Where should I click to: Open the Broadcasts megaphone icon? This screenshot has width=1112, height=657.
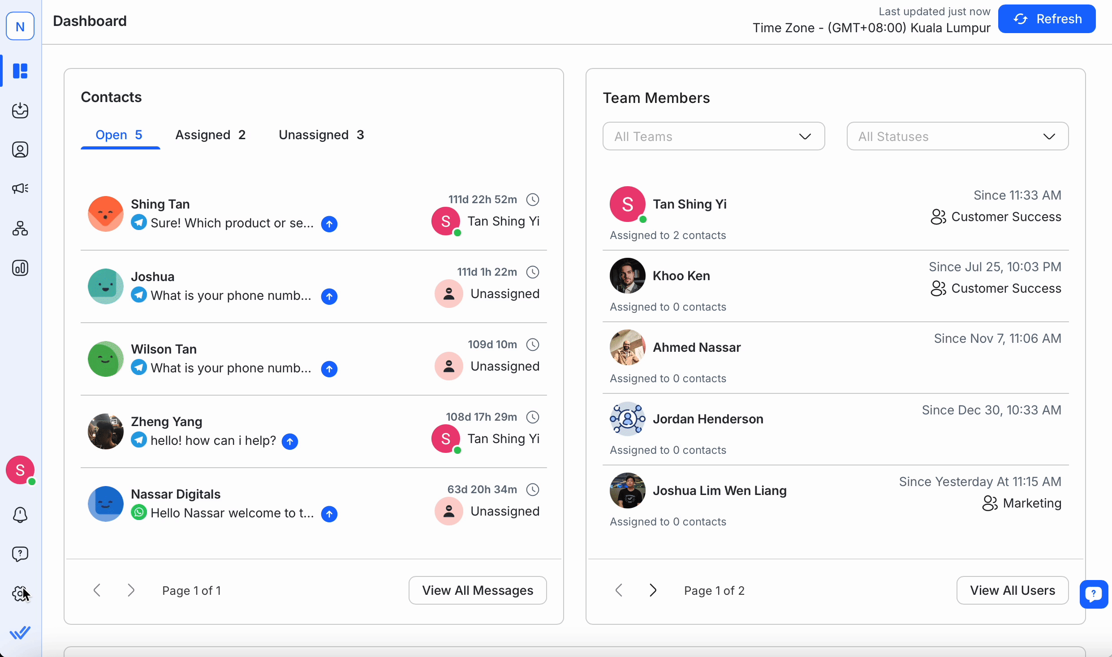pos(20,188)
